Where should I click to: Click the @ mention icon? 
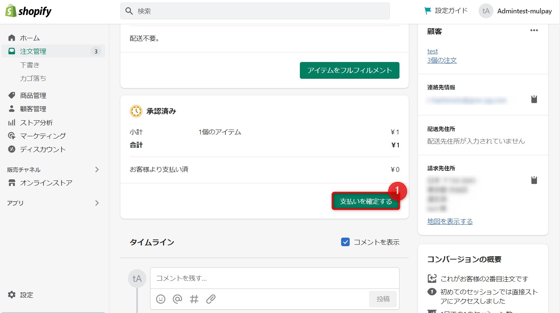pyautogui.click(x=178, y=299)
